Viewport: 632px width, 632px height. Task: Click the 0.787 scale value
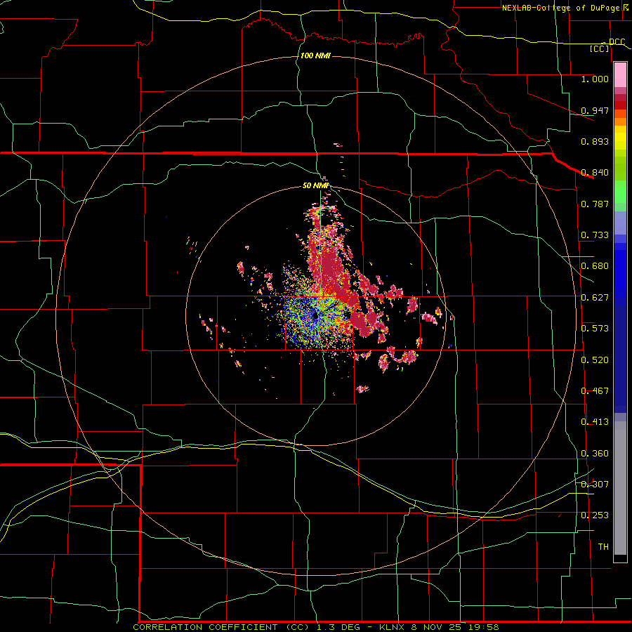(595, 204)
